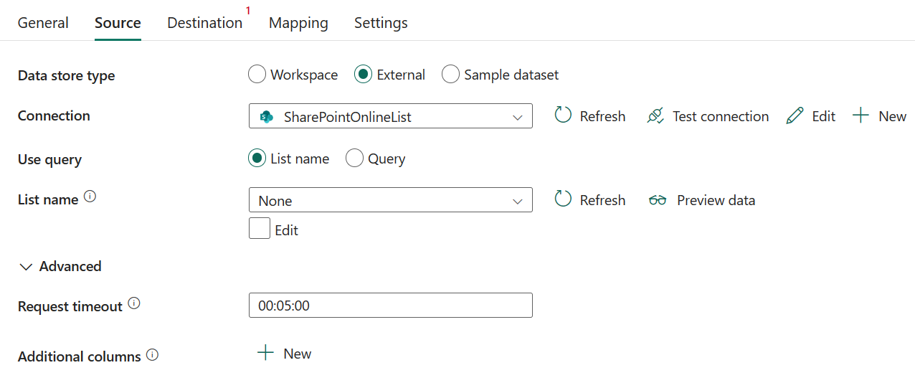This screenshot has width=915, height=383.
Task: Click the info icon next to List name
Action: coord(90,197)
